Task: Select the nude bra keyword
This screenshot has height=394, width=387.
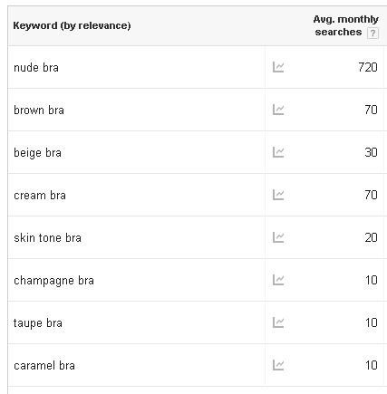Action: 36,67
